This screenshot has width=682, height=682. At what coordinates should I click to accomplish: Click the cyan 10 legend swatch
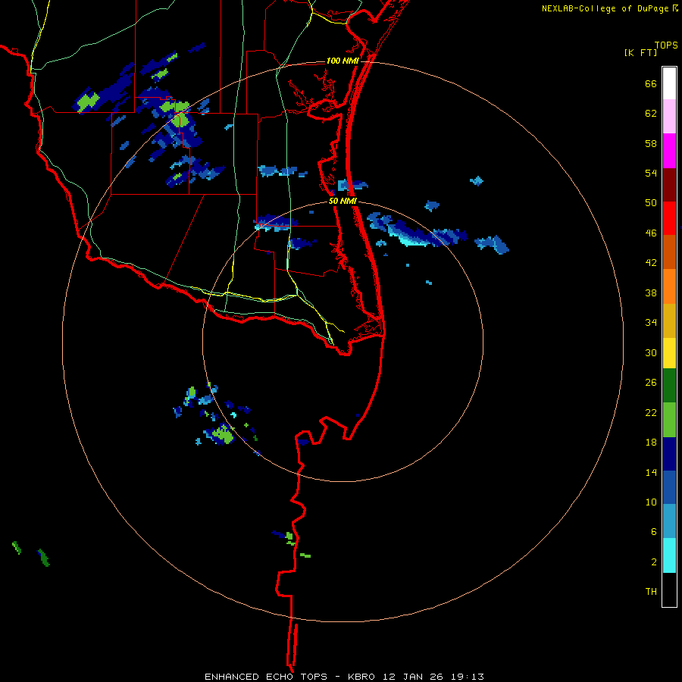click(669, 555)
